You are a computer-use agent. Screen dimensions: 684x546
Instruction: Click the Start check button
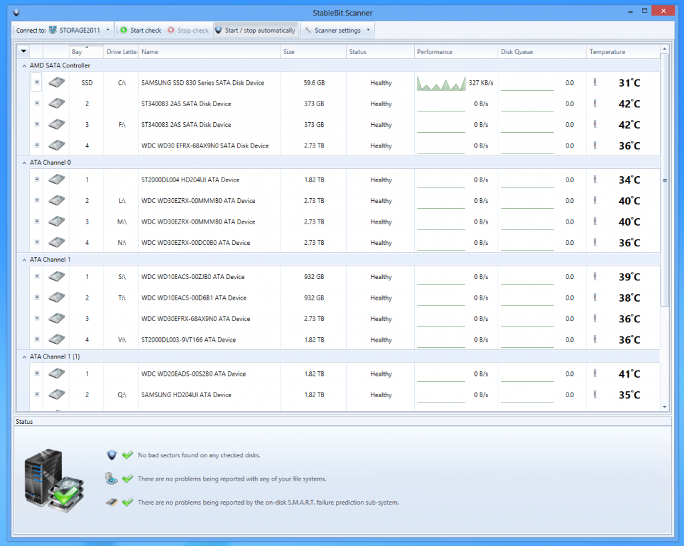tap(140, 29)
